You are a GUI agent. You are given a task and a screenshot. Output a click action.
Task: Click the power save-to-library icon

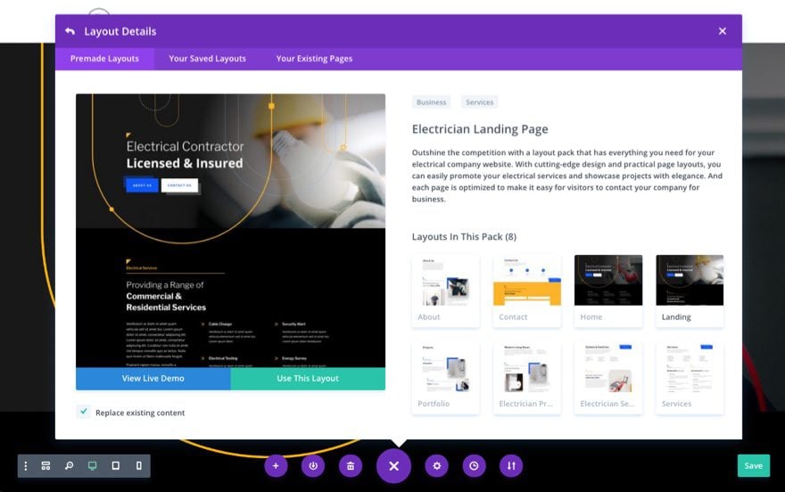point(313,466)
